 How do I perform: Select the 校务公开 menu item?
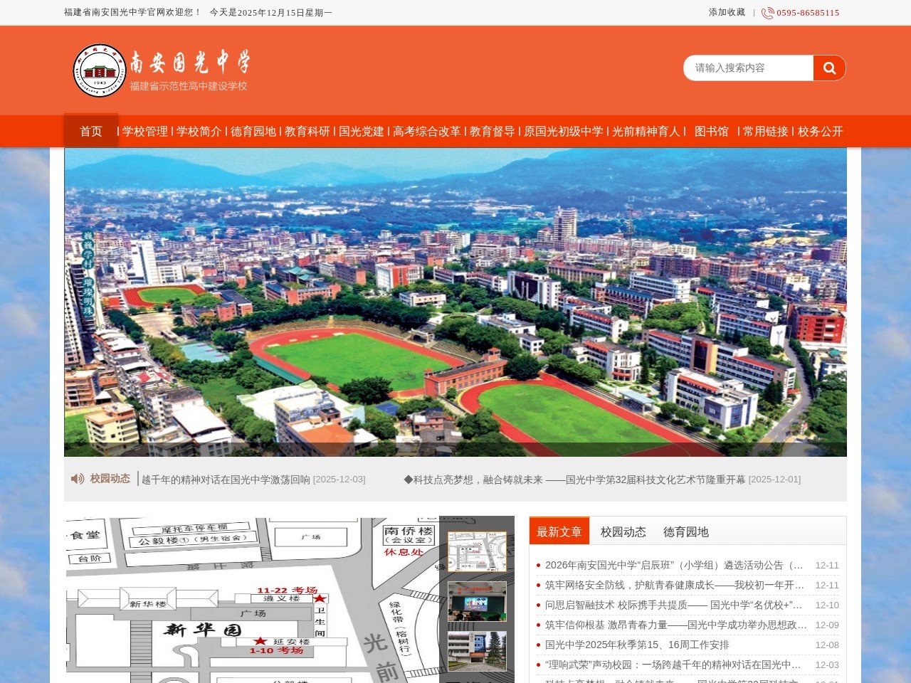click(820, 132)
